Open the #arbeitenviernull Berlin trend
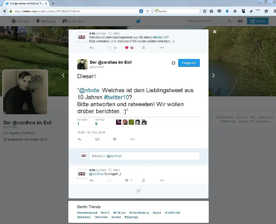 (x=87, y=213)
